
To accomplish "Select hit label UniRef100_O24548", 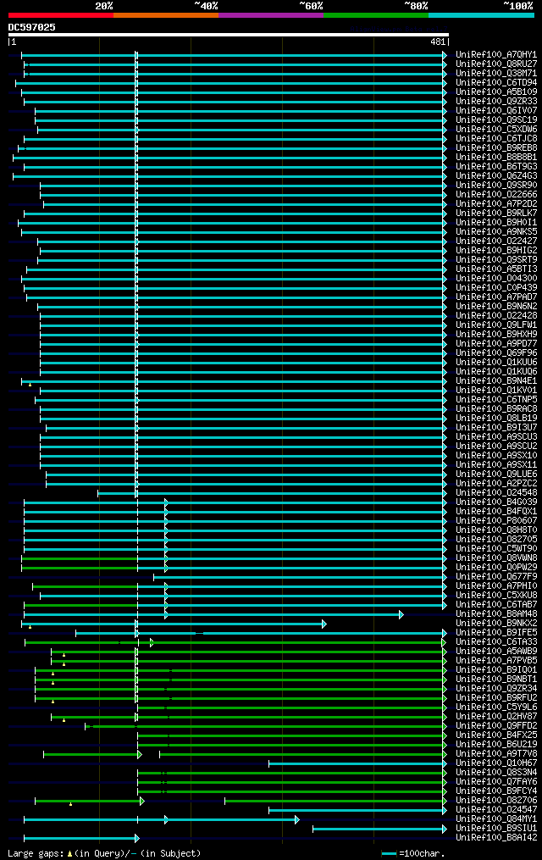I will 496,493.
